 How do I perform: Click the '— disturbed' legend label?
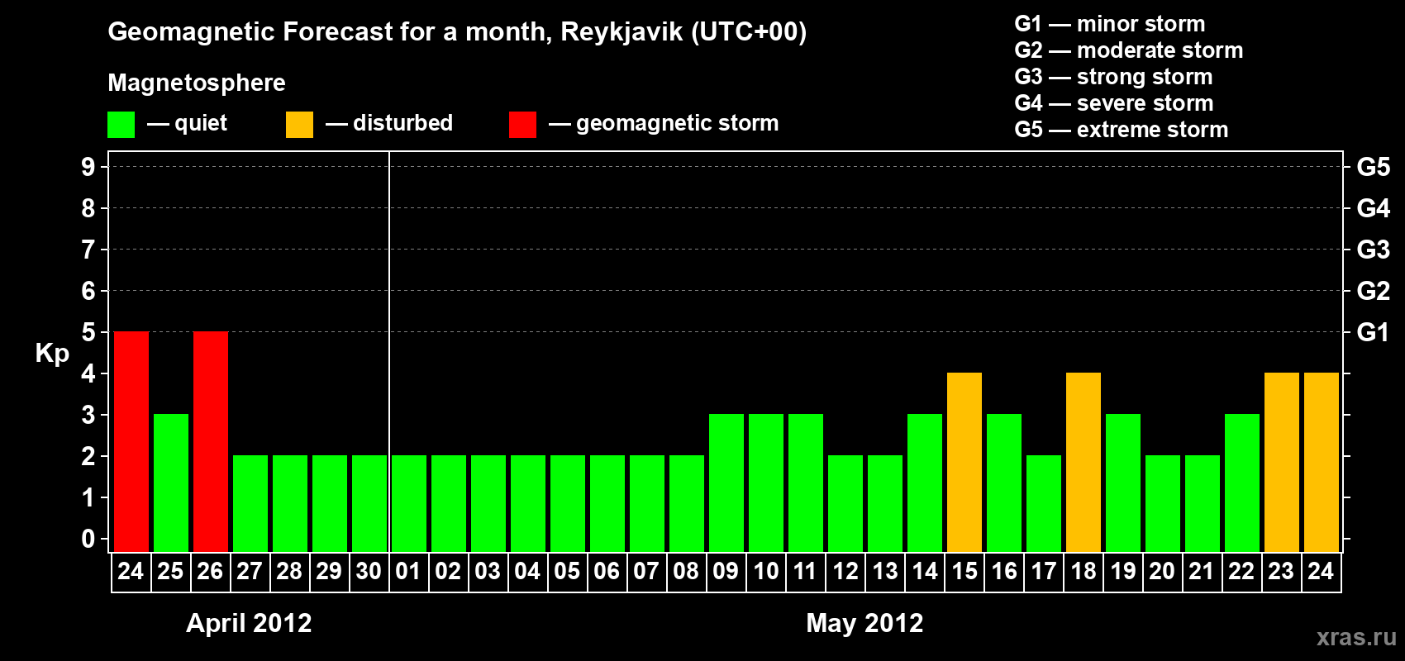coord(389,123)
